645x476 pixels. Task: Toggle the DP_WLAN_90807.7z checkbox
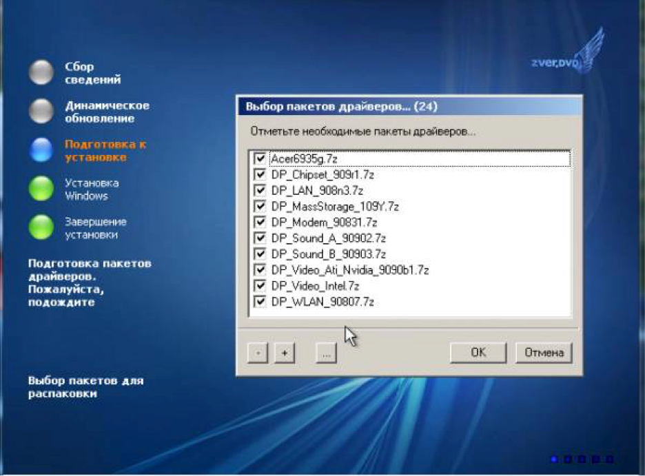[260, 301]
